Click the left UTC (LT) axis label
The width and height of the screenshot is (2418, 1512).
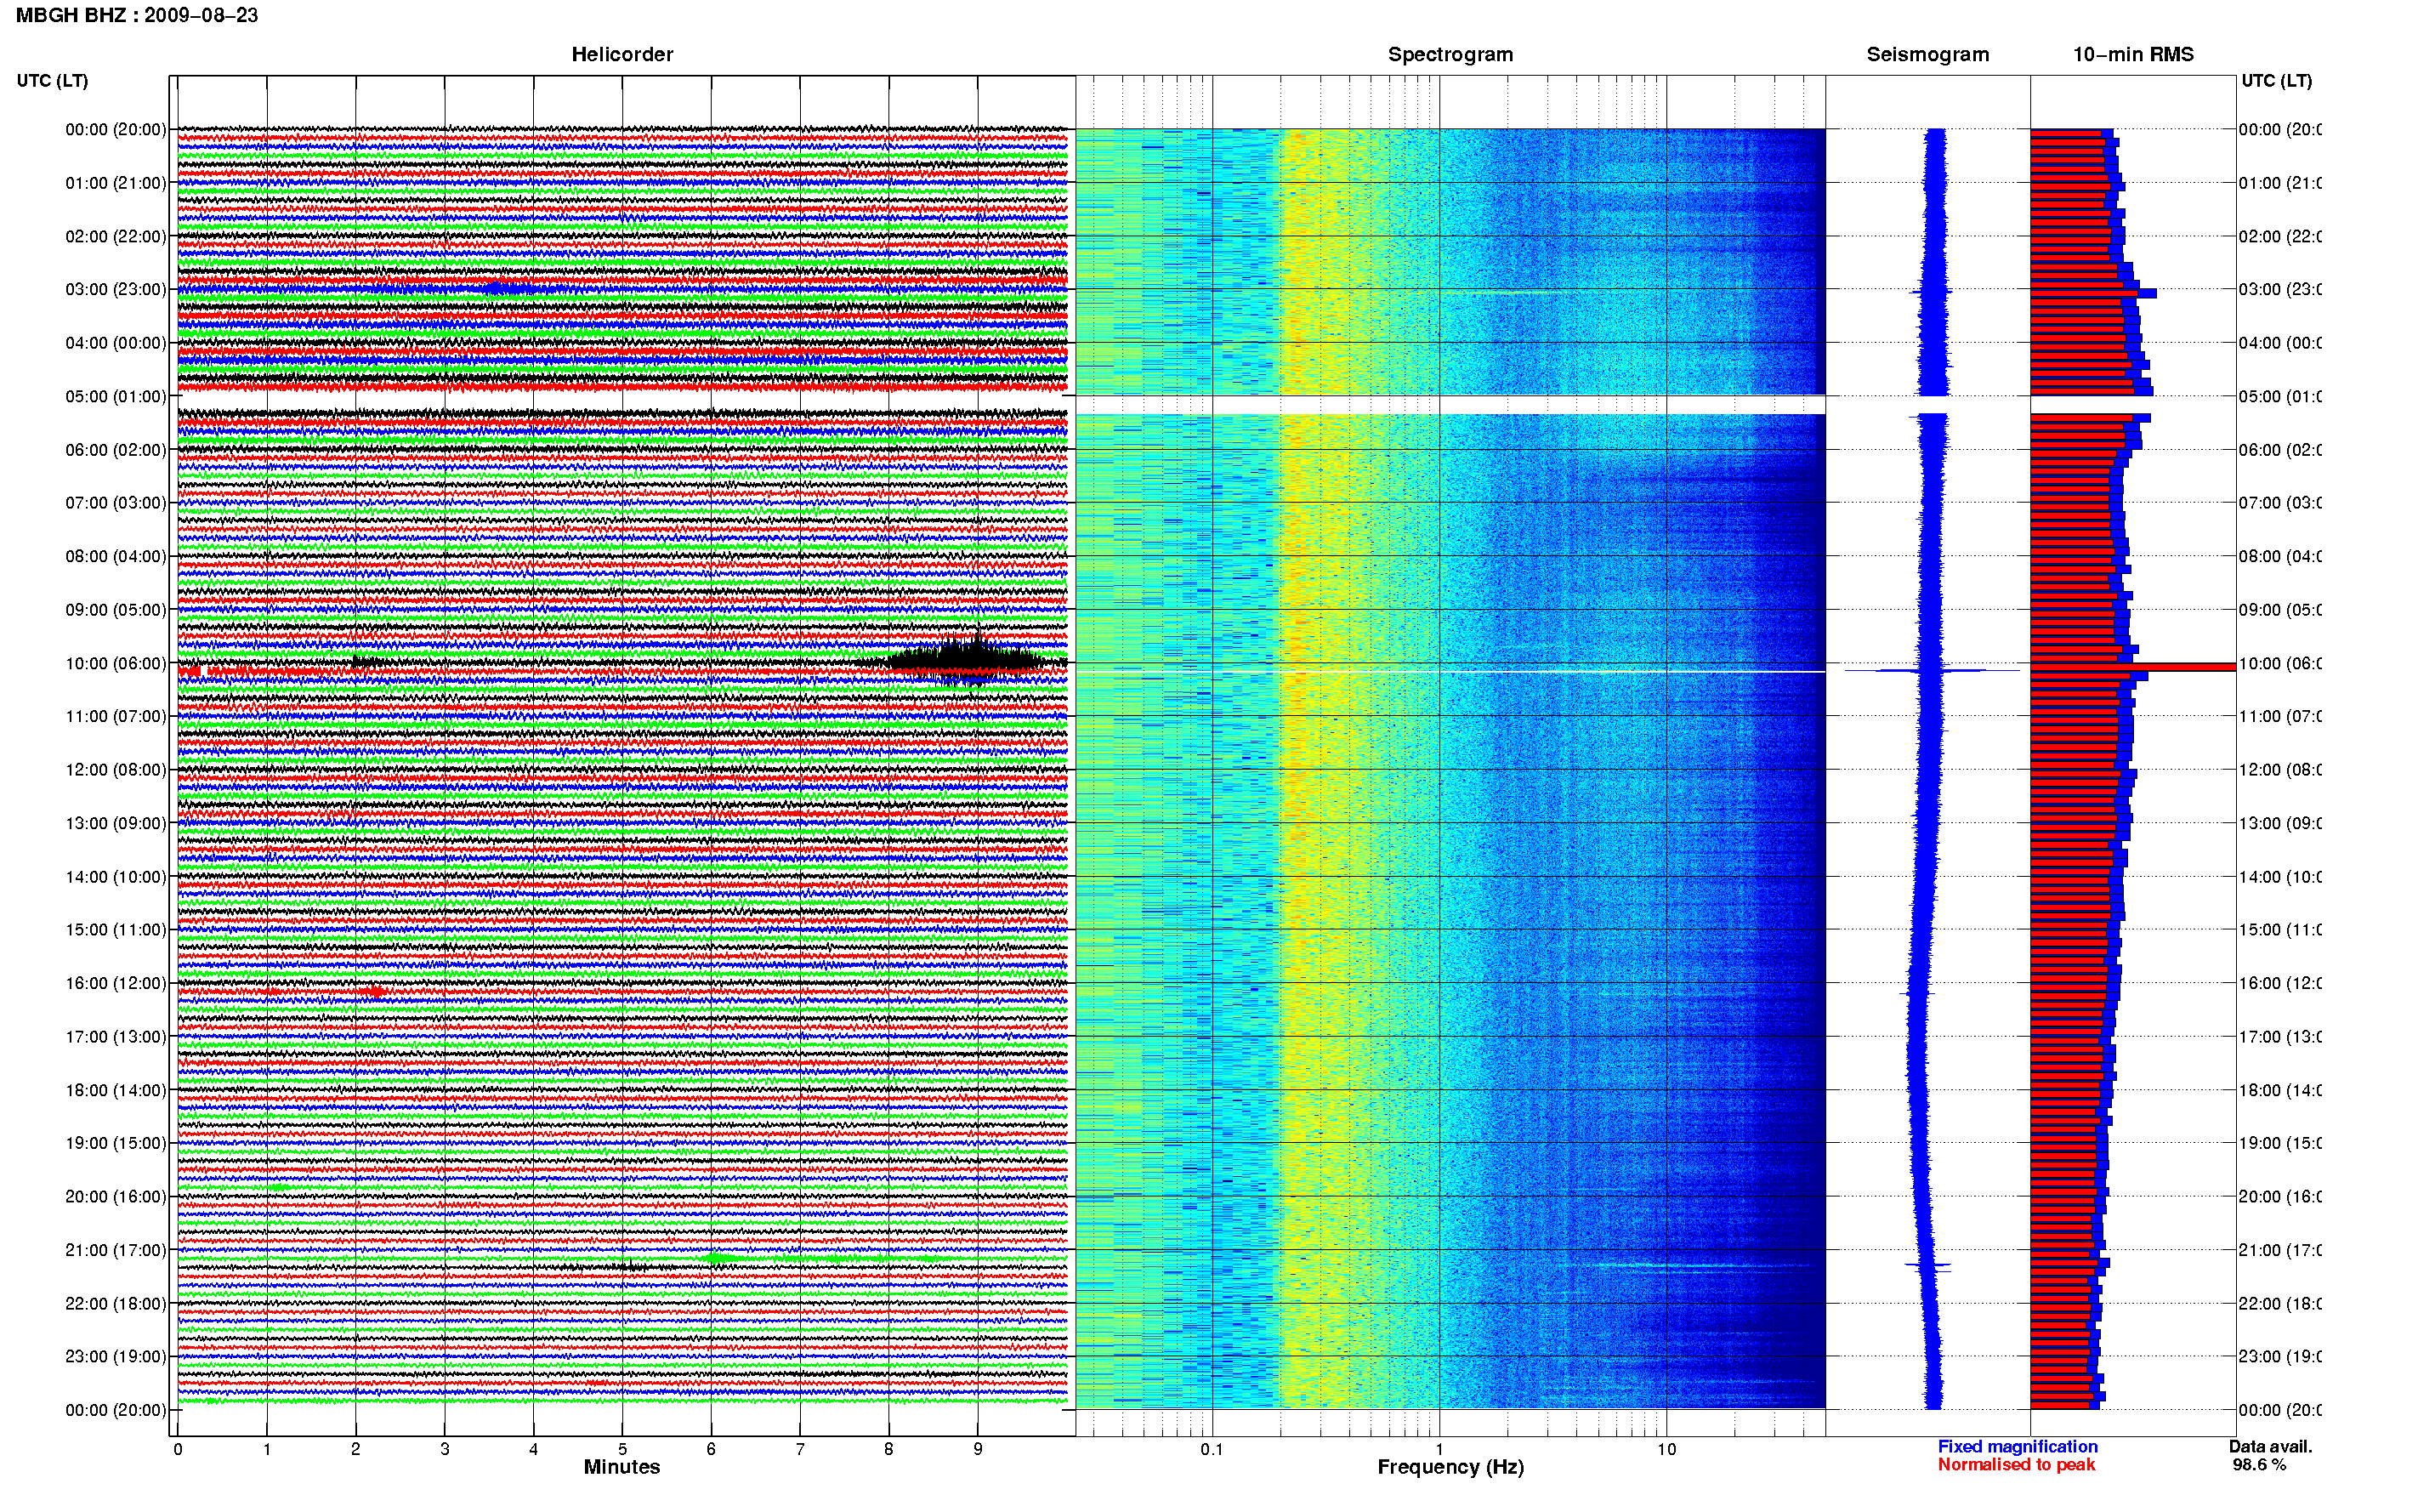[x=52, y=80]
